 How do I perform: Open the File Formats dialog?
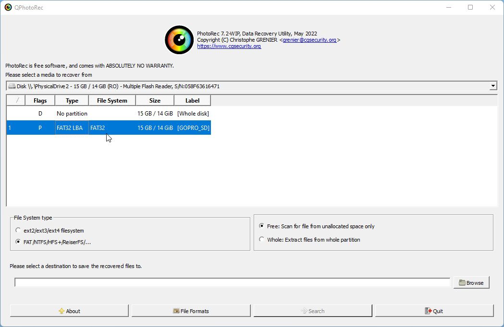pos(191,311)
